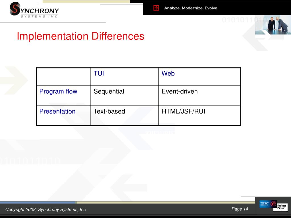The width and height of the screenshot is (291, 218).
Task: Click the red arrow box icon
Action: [156, 8]
